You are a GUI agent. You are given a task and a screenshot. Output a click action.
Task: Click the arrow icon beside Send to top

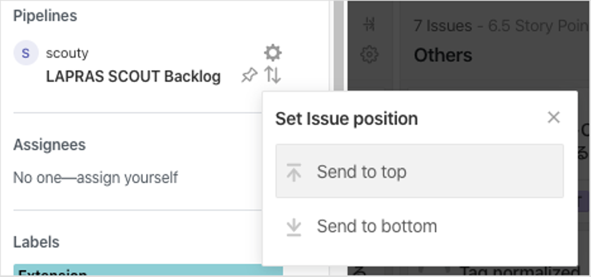(294, 172)
